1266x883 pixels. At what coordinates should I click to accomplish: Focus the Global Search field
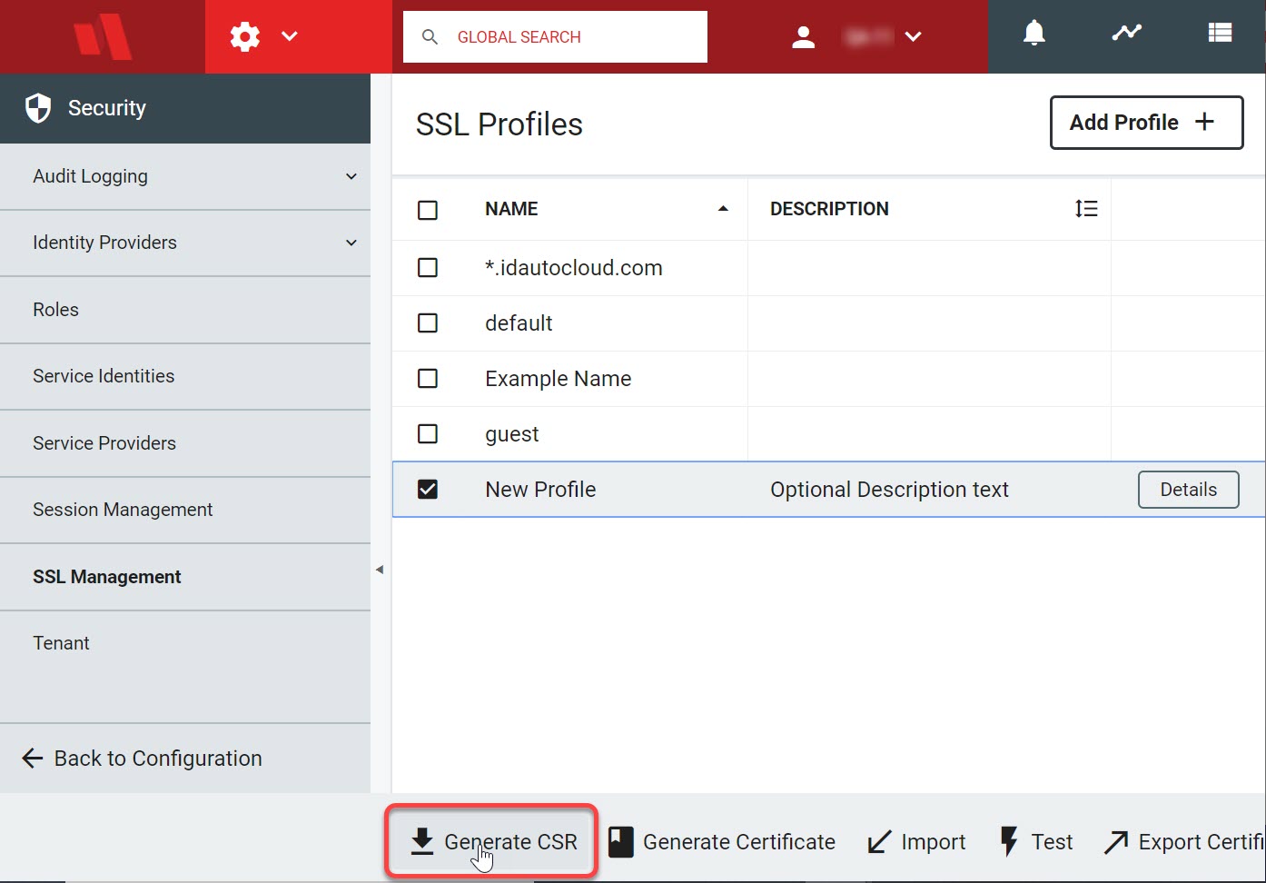(x=555, y=37)
